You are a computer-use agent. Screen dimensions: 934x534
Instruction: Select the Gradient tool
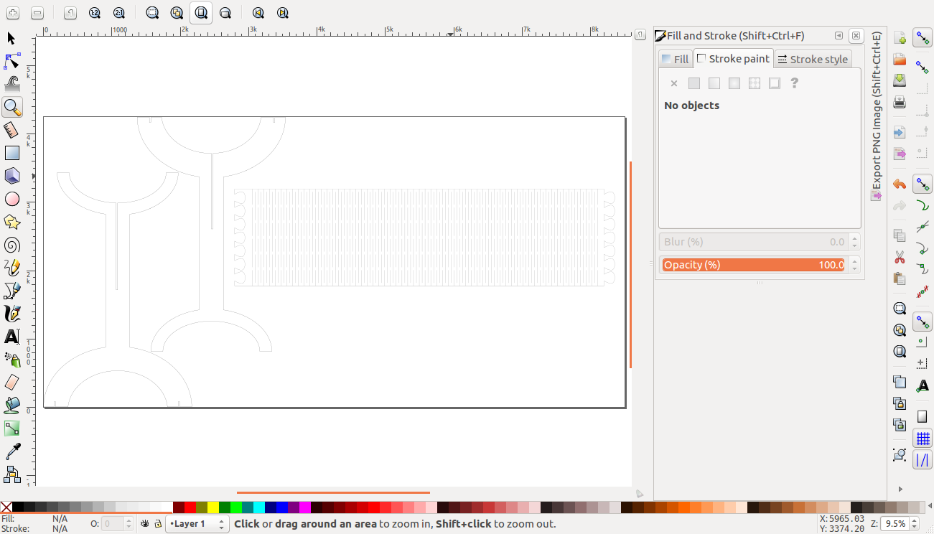point(11,428)
